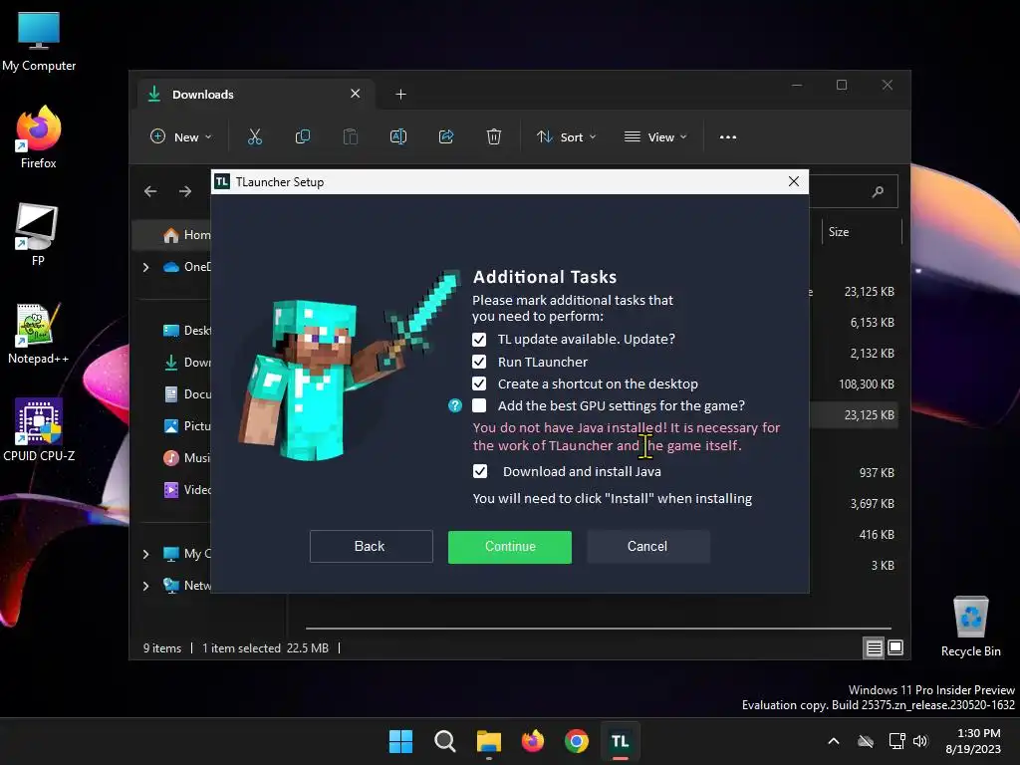1020x765 pixels.
Task: Open Chrome from taskbar
Action: (x=577, y=741)
